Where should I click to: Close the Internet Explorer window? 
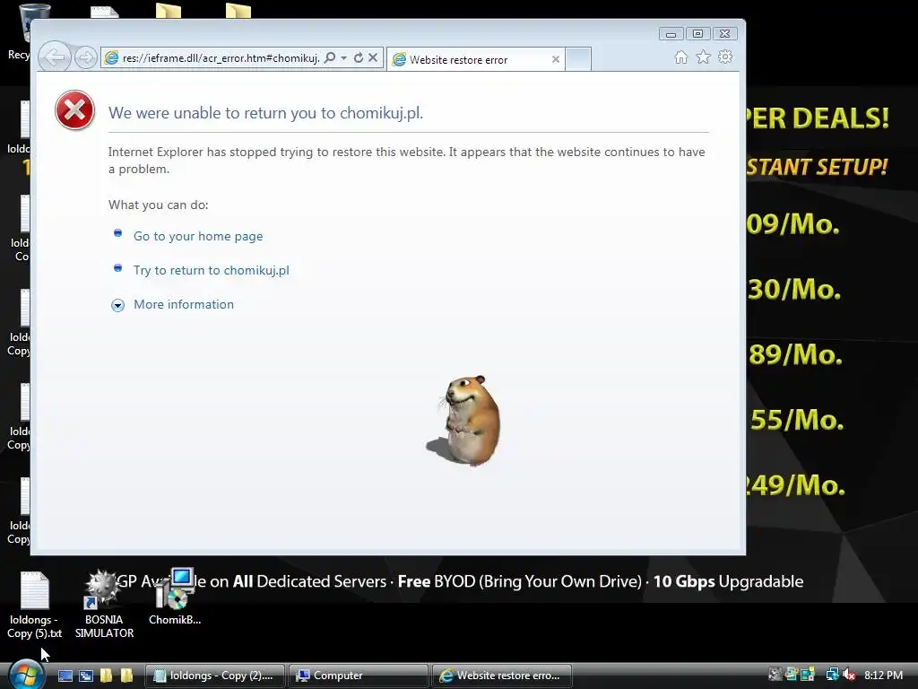[x=724, y=34]
